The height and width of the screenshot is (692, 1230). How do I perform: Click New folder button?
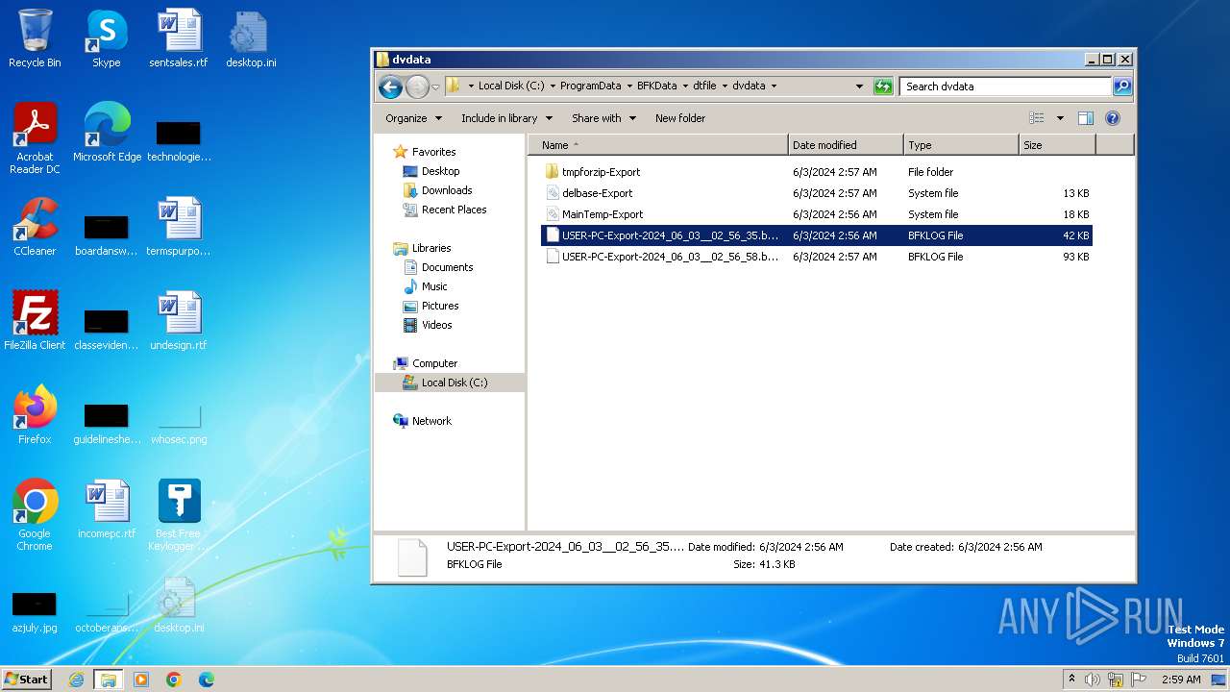coord(680,118)
